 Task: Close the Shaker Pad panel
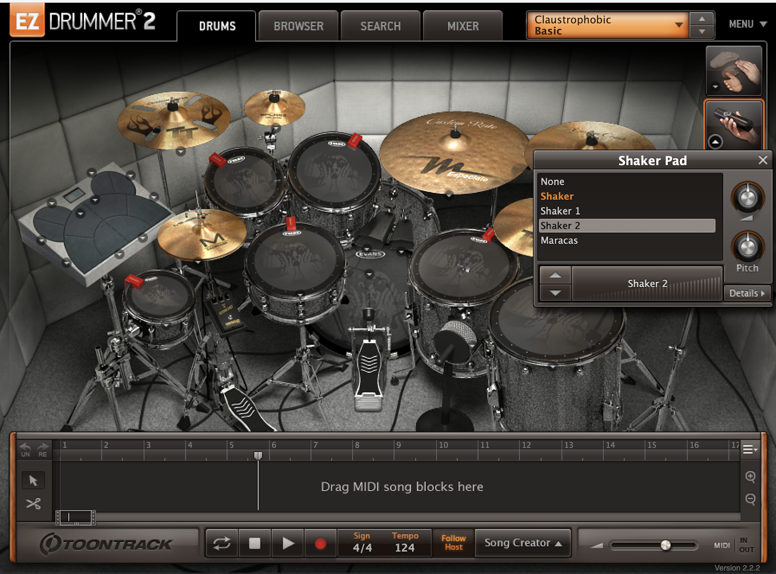tap(762, 160)
